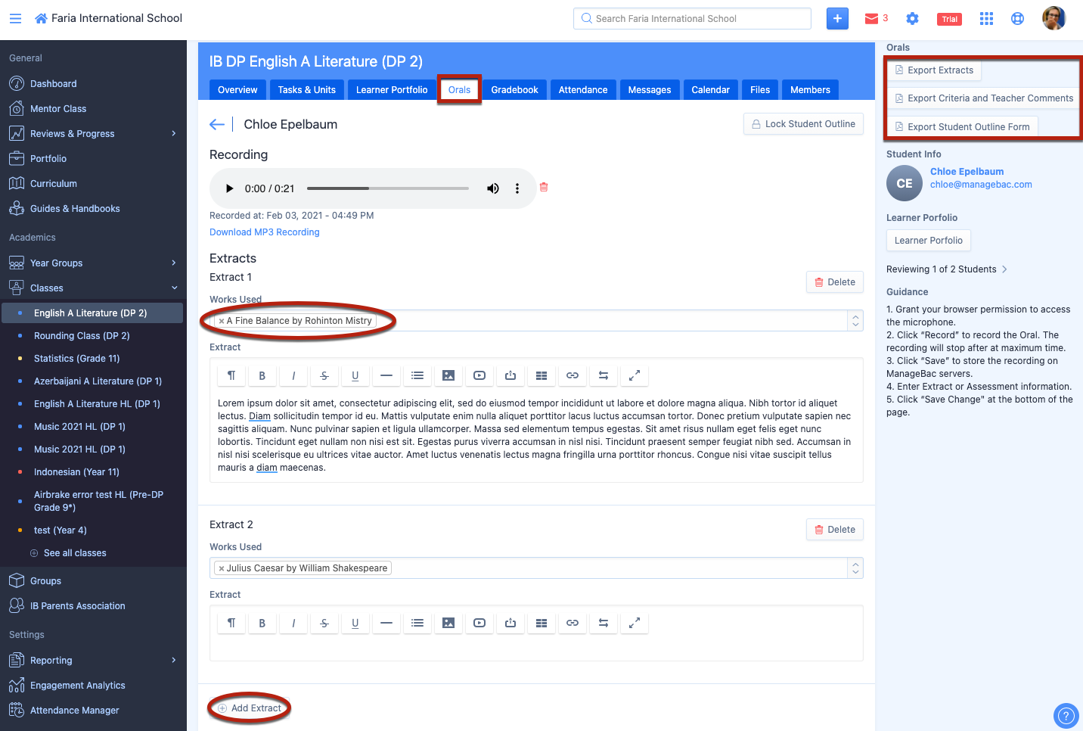Collapse the Classes sidebar section
The width and height of the screenshot is (1083, 731).
pyautogui.click(x=174, y=288)
